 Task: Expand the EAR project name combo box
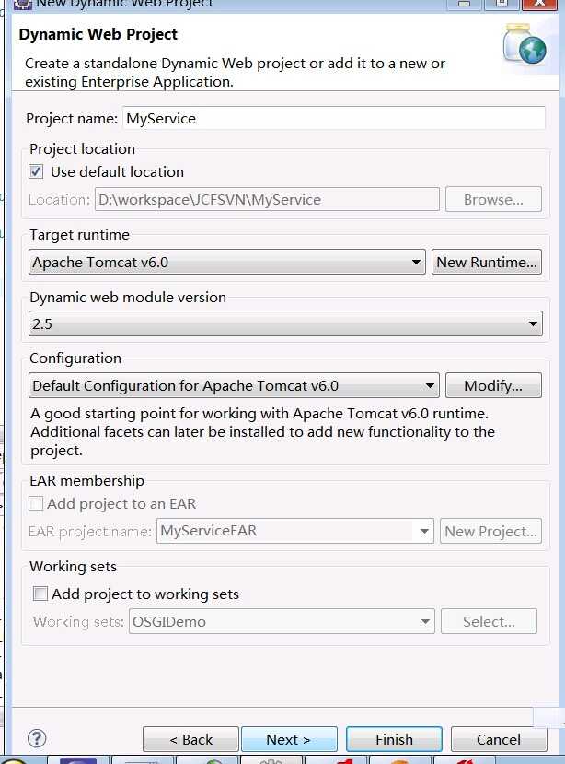(x=294, y=531)
